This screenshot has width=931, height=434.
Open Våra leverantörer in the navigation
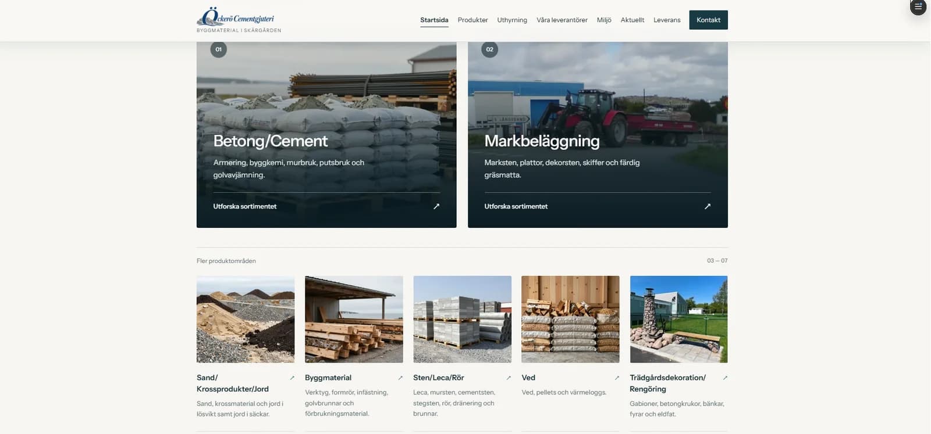(x=562, y=20)
